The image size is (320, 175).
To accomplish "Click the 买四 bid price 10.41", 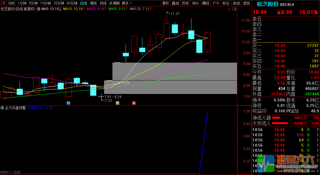I will click(280, 61).
